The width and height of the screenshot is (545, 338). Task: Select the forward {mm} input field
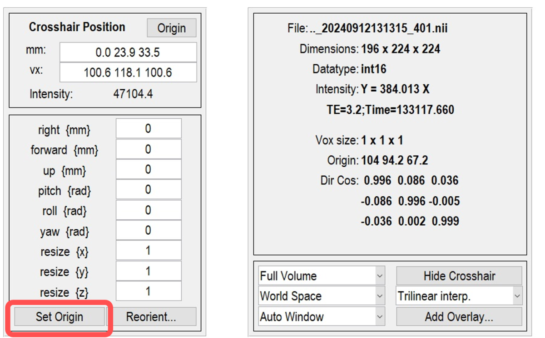click(149, 149)
